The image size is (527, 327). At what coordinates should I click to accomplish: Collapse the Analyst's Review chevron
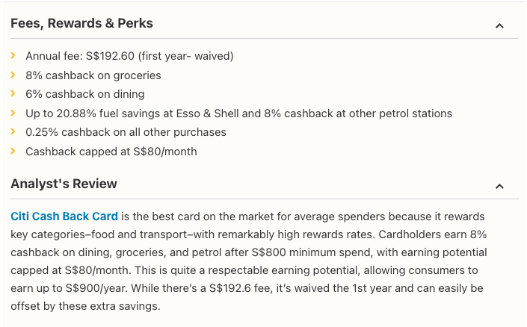499,187
